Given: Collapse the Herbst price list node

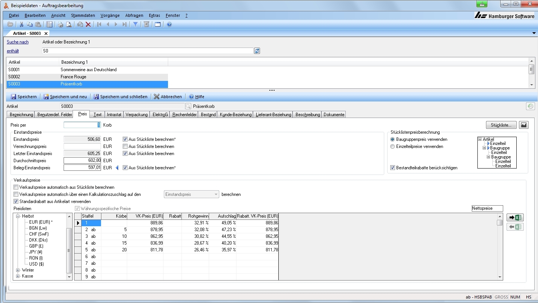Looking at the screenshot, I should (18, 216).
